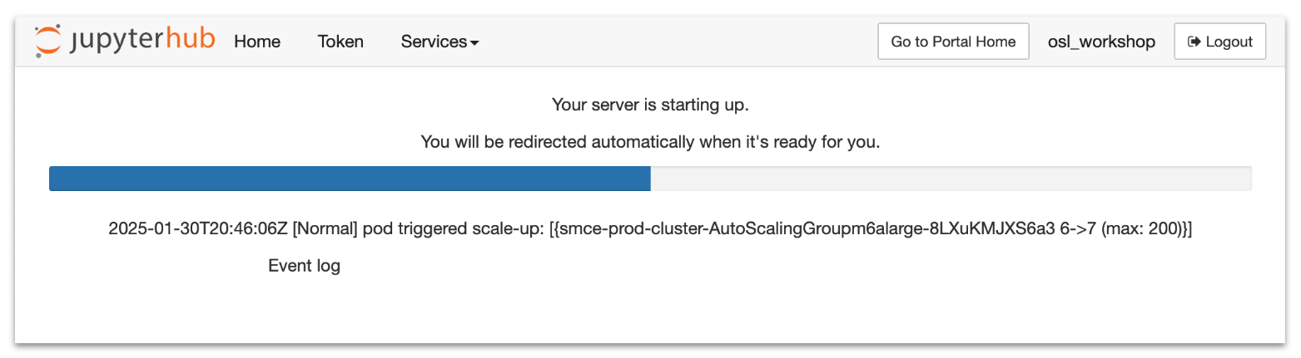Click the blue filled portion of progress bar

pyautogui.click(x=350, y=179)
